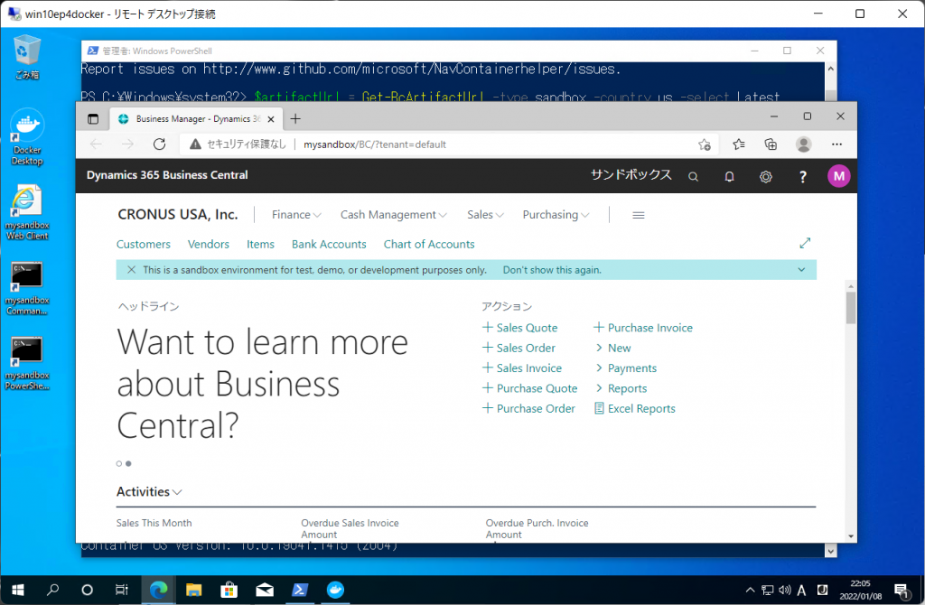Open the Windows Start menu
The height and width of the screenshot is (605, 925).
click(x=18, y=590)
